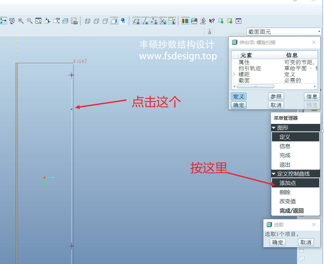Toggle datum points display
324x264 pixels.
[154, 21]
